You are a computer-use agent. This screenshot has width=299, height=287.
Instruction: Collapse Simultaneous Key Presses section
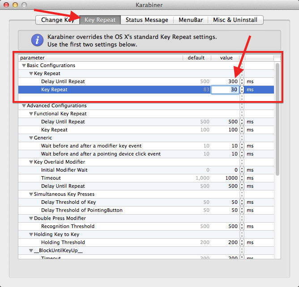(x=31, y=194)
